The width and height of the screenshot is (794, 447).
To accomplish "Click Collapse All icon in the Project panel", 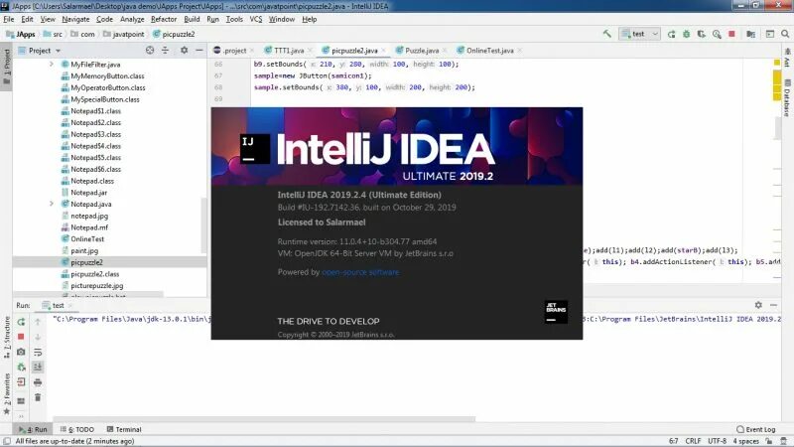I will pos(165,51).
